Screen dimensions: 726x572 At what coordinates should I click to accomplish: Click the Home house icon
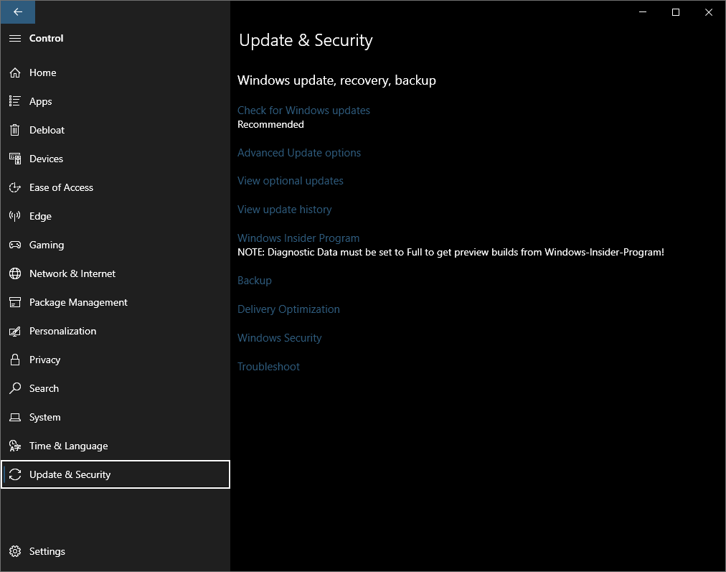(15, 72)
